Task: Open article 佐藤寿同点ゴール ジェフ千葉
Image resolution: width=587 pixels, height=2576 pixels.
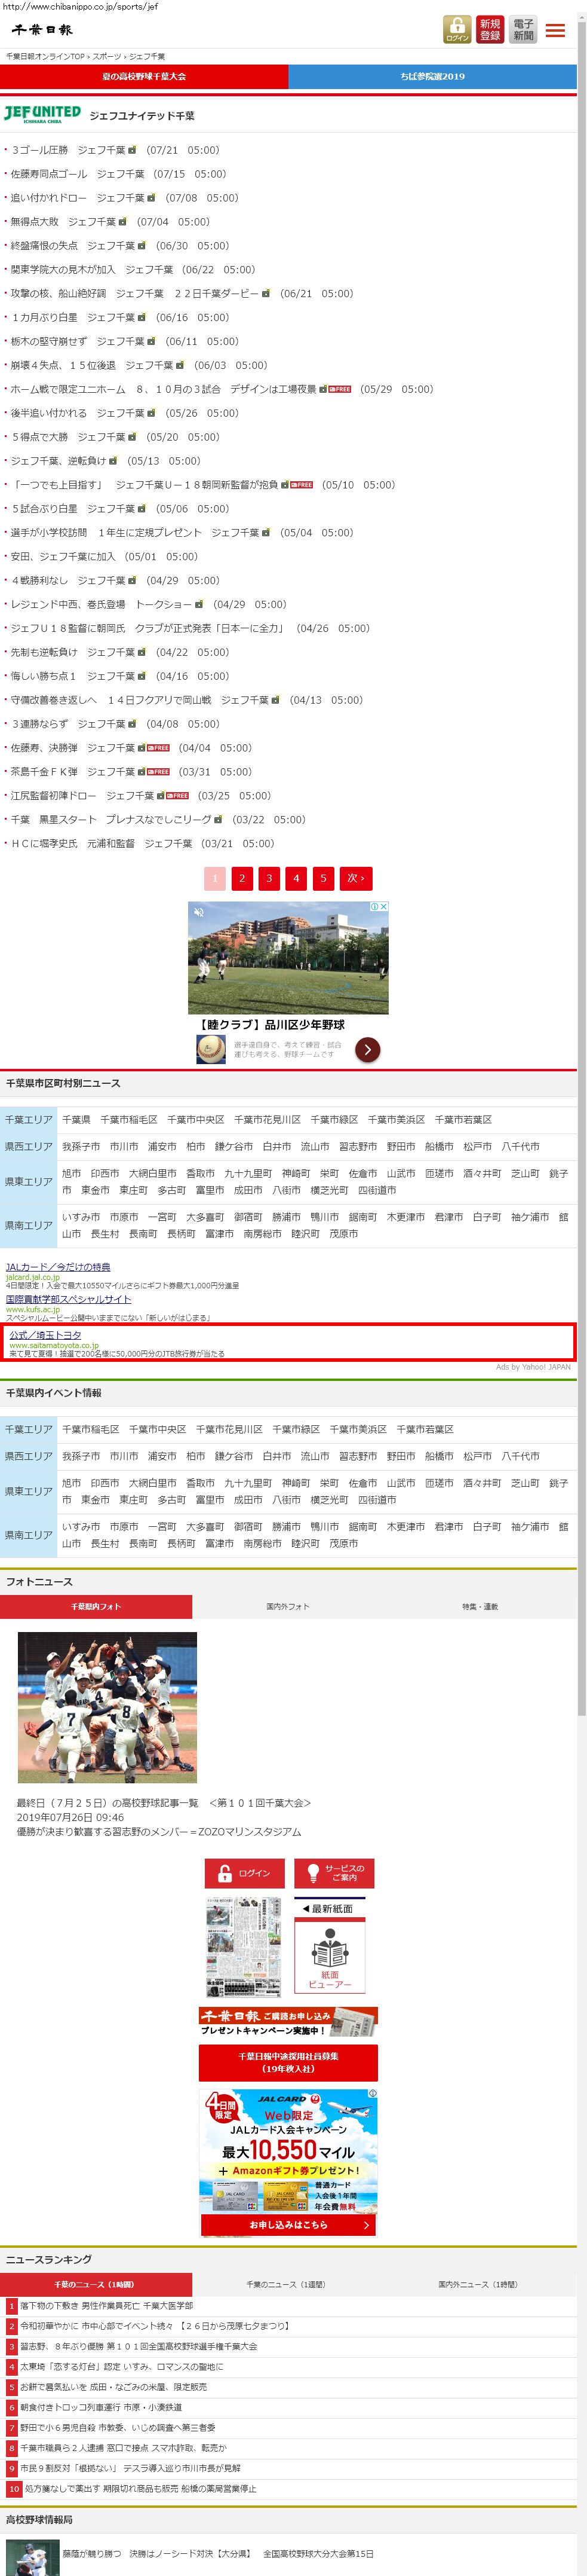Action: coord(77,174)
